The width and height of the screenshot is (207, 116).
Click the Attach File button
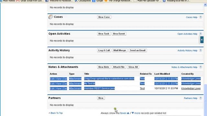[x=119, y=67]
